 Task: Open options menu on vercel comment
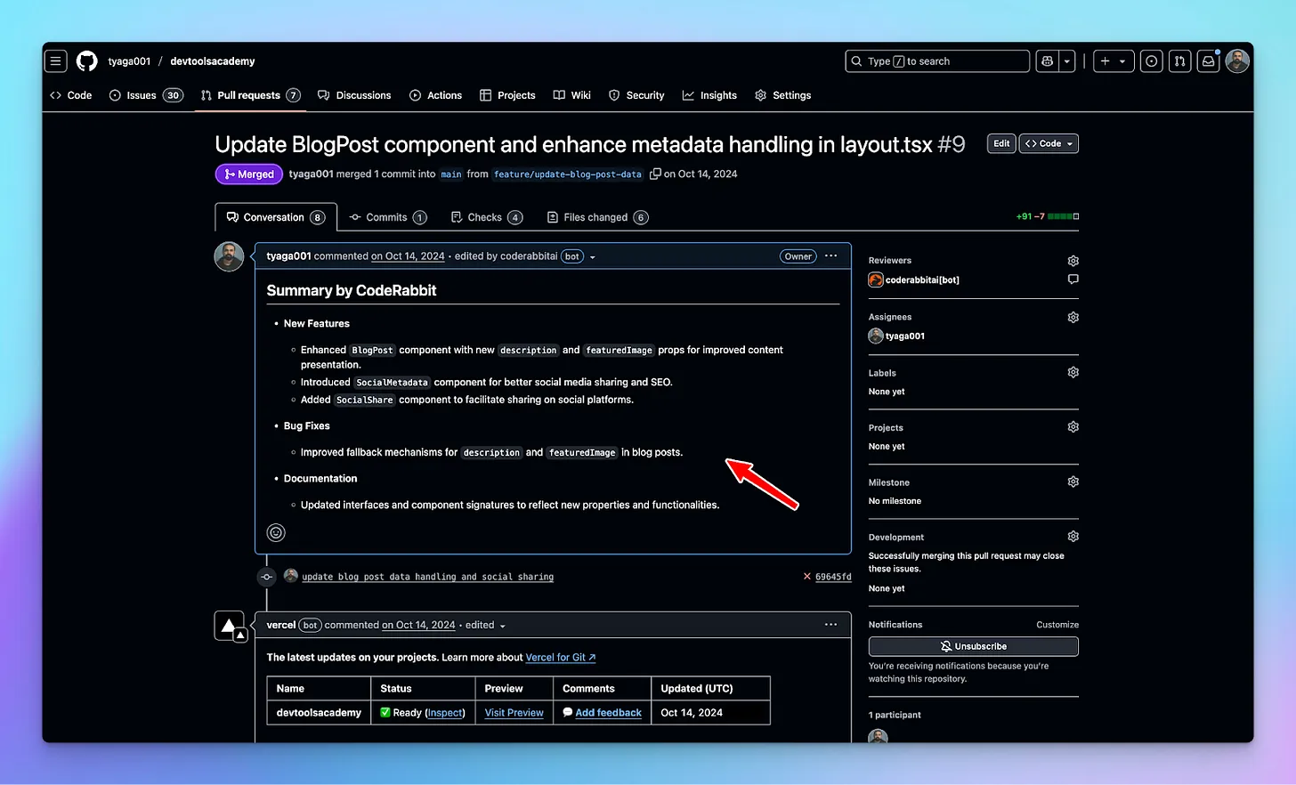tap(830, 625)
